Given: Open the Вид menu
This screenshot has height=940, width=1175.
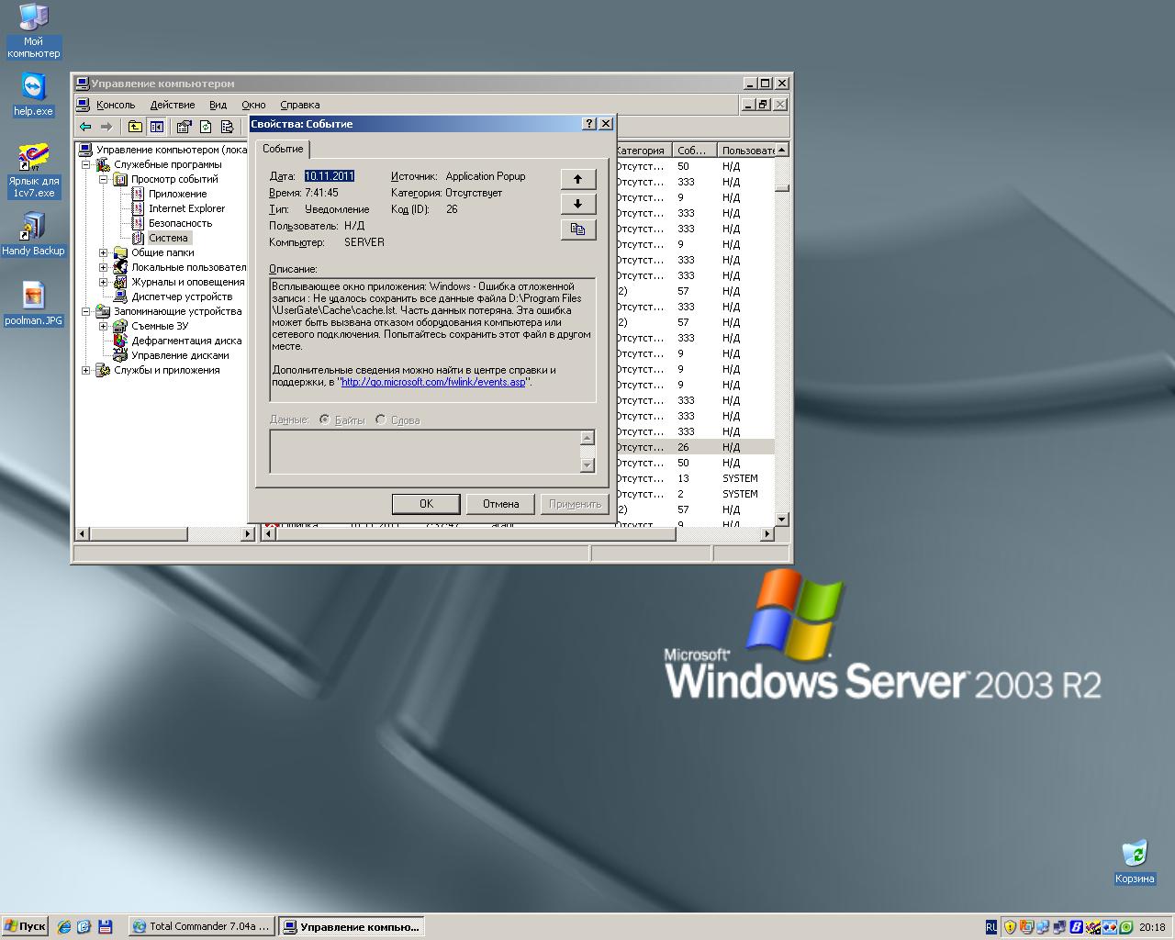Looking at the screenshot, I should (218, 105).
